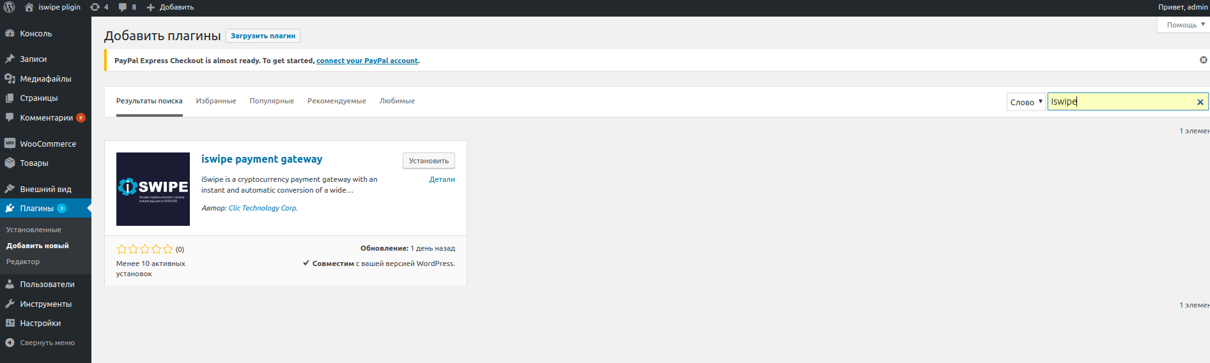Click the WordPress logo icon
This screenshot has width=1210, height=363.
coord(9,7)
